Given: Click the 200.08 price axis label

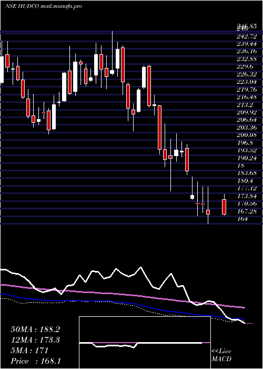Looking at the screenshot, I should pyautogui.click(x=247, y=135).
